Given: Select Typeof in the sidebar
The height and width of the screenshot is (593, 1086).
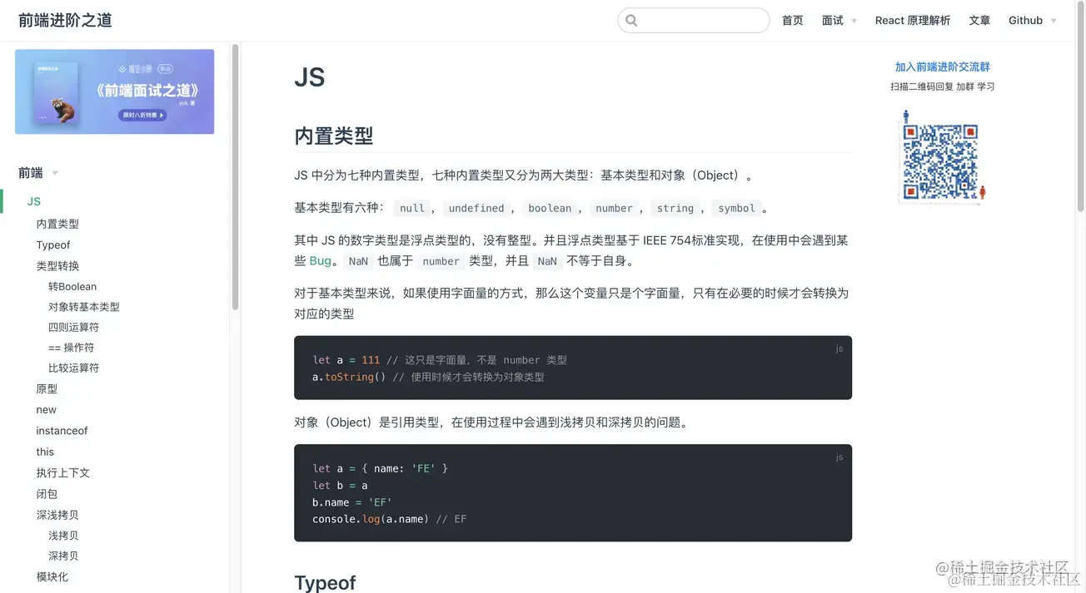Looking at the screenshot, I should [x=52, y=245].
